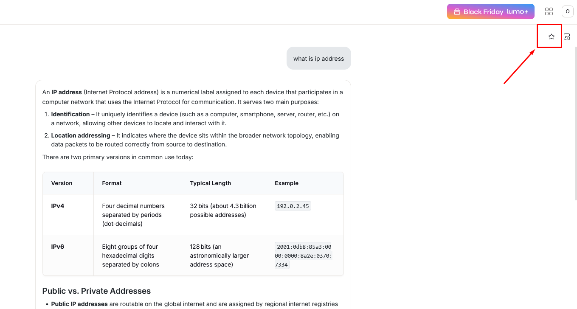Click the "Example" table column header
The image size is (577, 309).
287,183
